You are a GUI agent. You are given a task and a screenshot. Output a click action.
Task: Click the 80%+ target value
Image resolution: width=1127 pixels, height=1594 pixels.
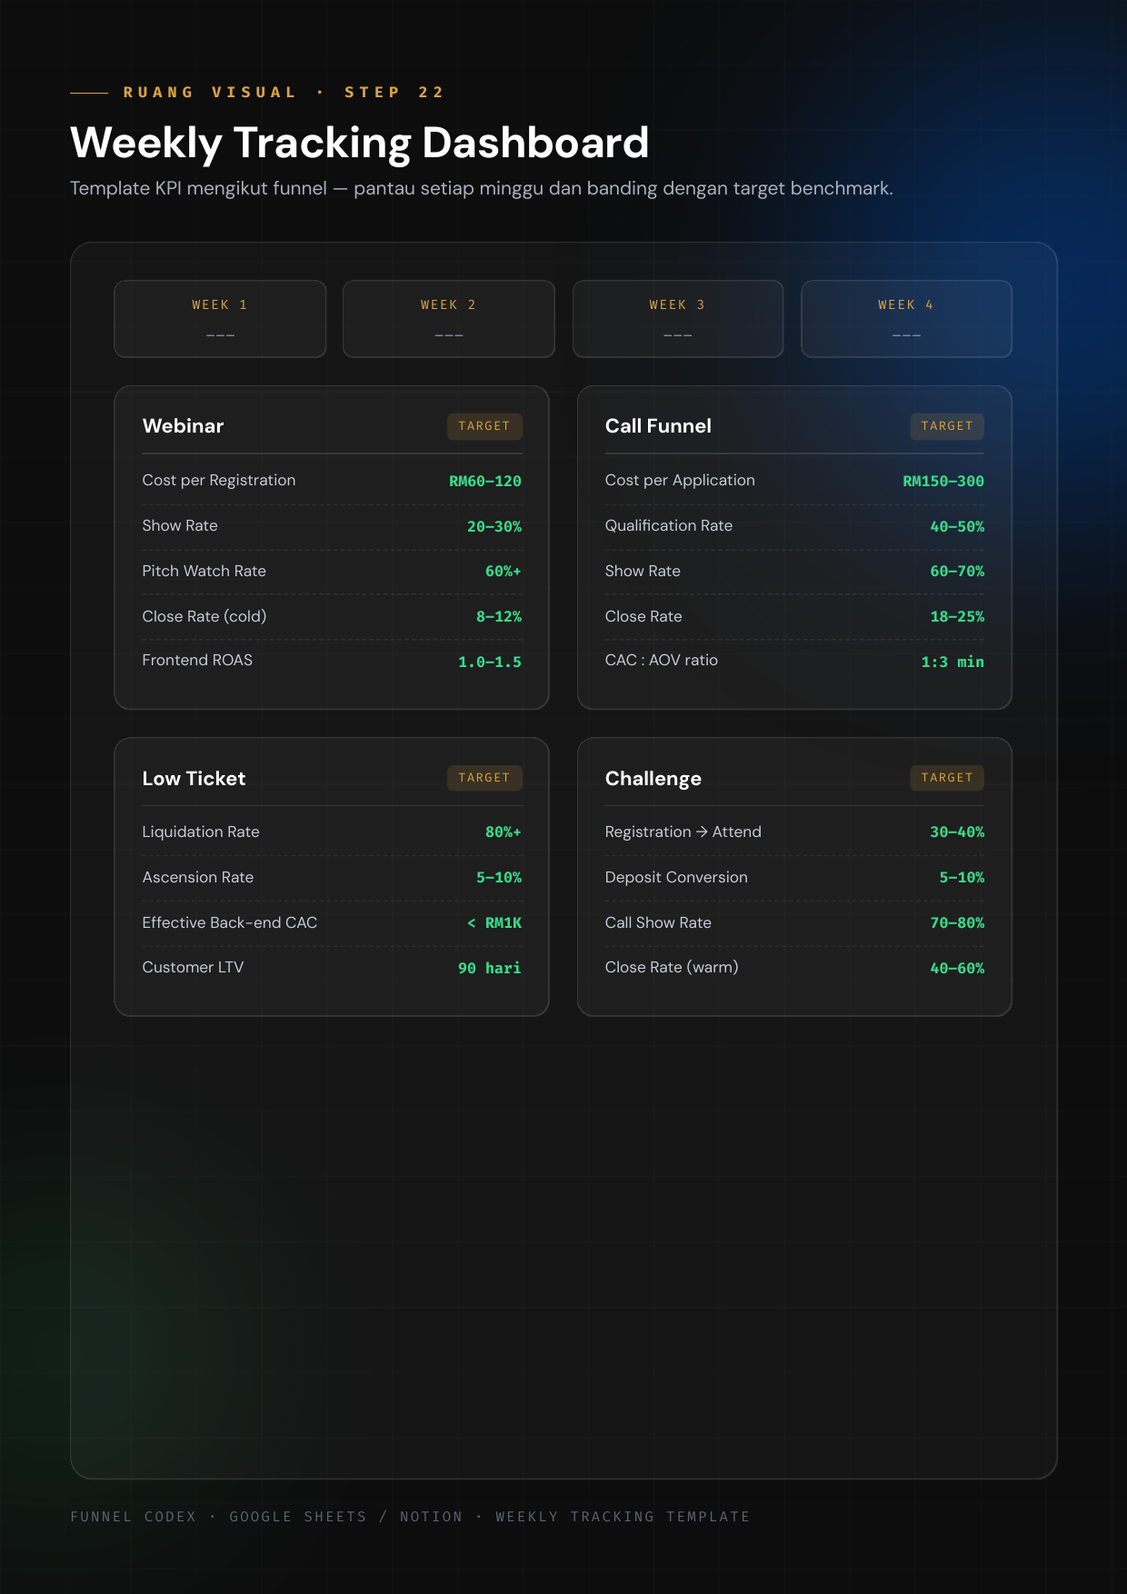pos(504,832)
